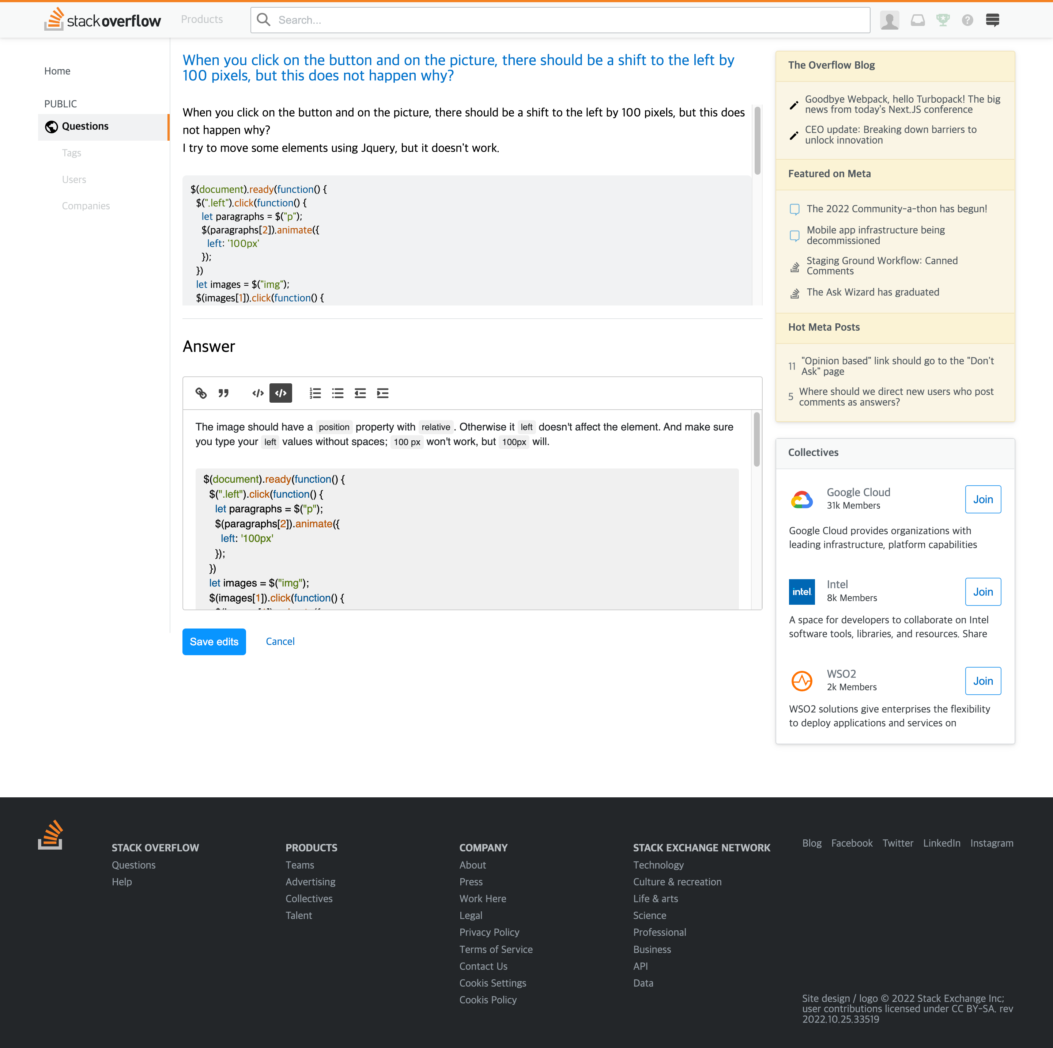The height and width of the screenshot is (1048, 1053).
Task: Toggle the highlighted code block button
Action: tap(281, 393)
